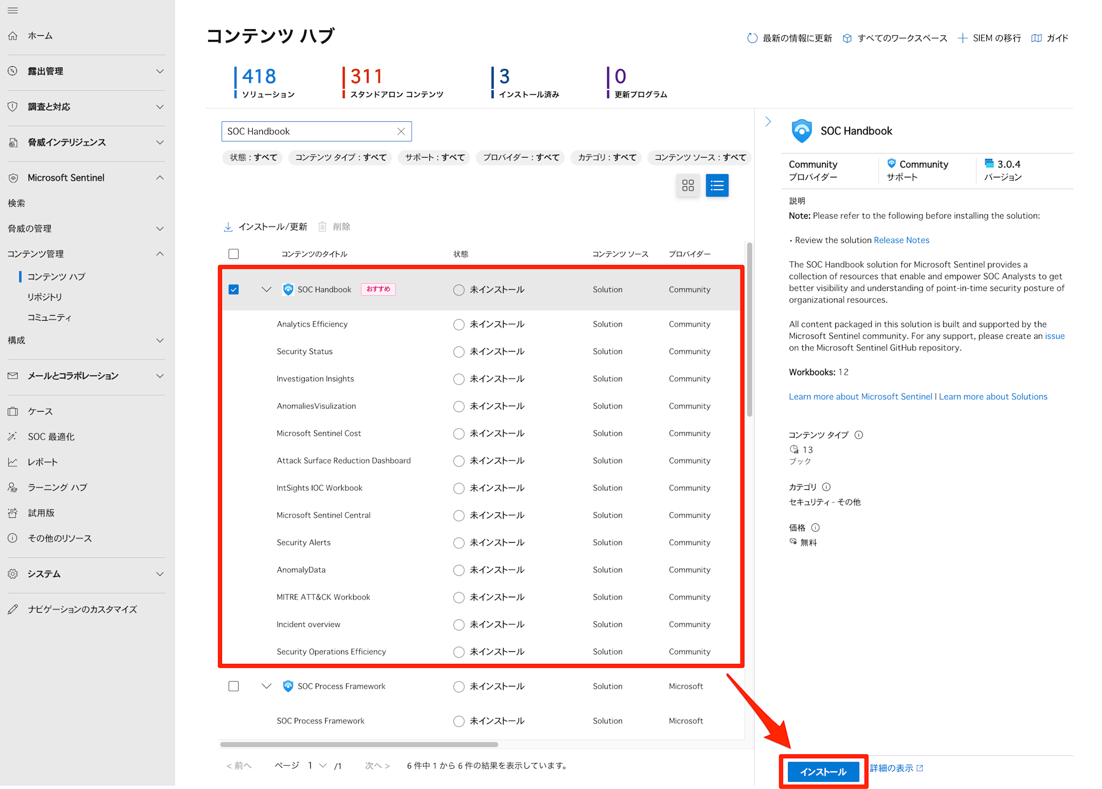Viewport: 1102px width, 789px height.
Task: Select the Analytics Efficiency status radio
Action: click(x=458, y=325)
